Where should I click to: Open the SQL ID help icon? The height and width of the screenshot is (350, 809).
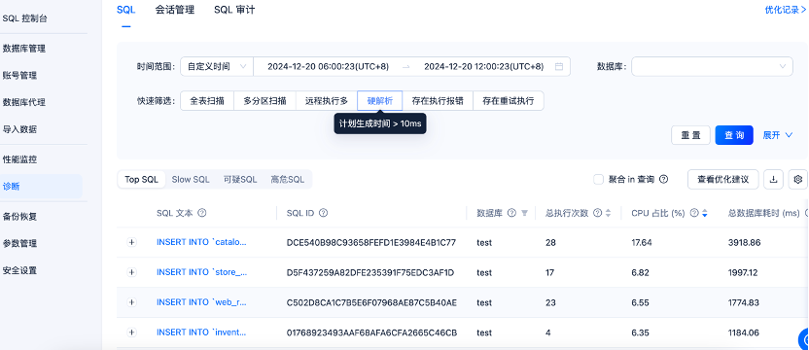[x=324, y=213]
